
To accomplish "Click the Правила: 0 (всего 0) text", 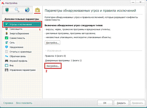I will coord(55,56).
